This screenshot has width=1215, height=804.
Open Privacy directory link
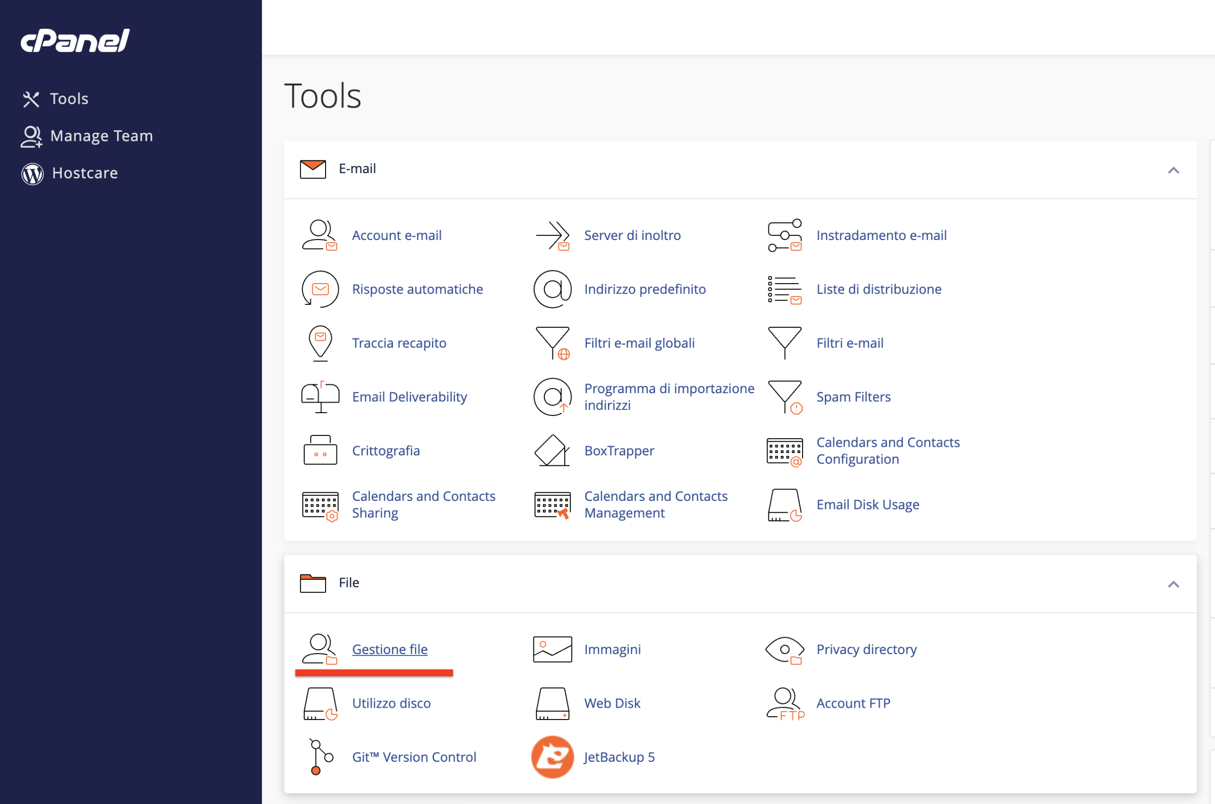(x=866, y=649)
